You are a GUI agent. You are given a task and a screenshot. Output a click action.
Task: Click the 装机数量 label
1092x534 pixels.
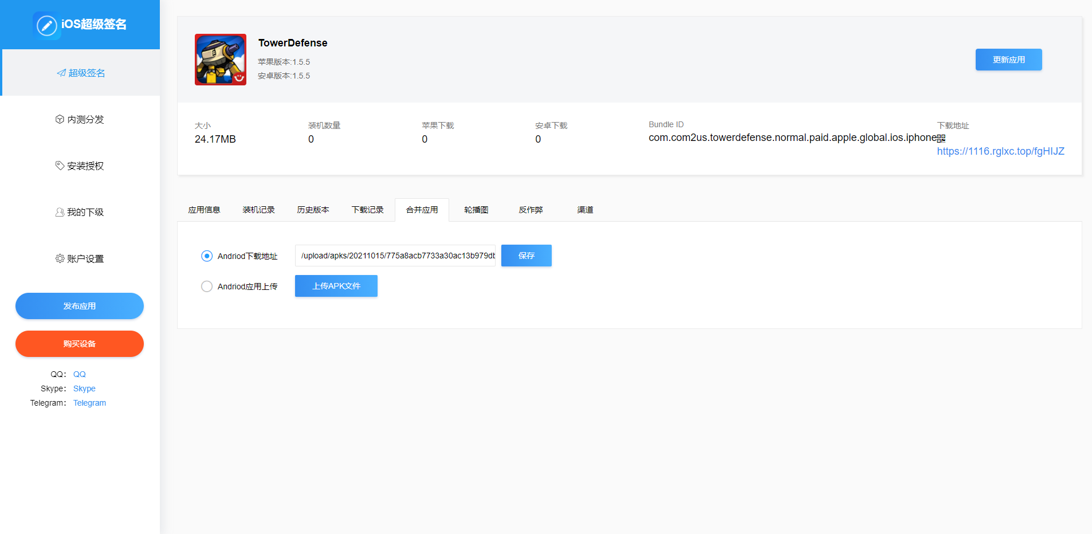pos(324,125)
